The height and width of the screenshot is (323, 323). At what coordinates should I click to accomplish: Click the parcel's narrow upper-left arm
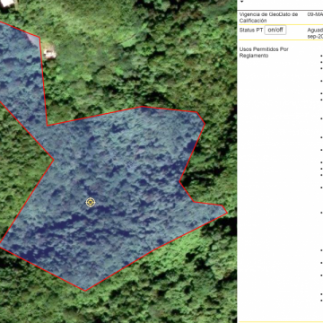(21, 65)
